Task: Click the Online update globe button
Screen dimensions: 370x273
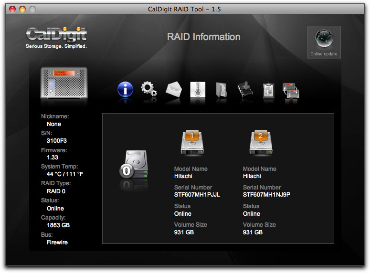Action: pos(324,42)
